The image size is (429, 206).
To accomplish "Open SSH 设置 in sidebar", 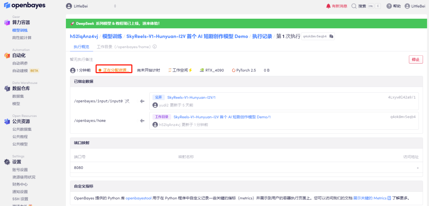I will pos(20,199).
